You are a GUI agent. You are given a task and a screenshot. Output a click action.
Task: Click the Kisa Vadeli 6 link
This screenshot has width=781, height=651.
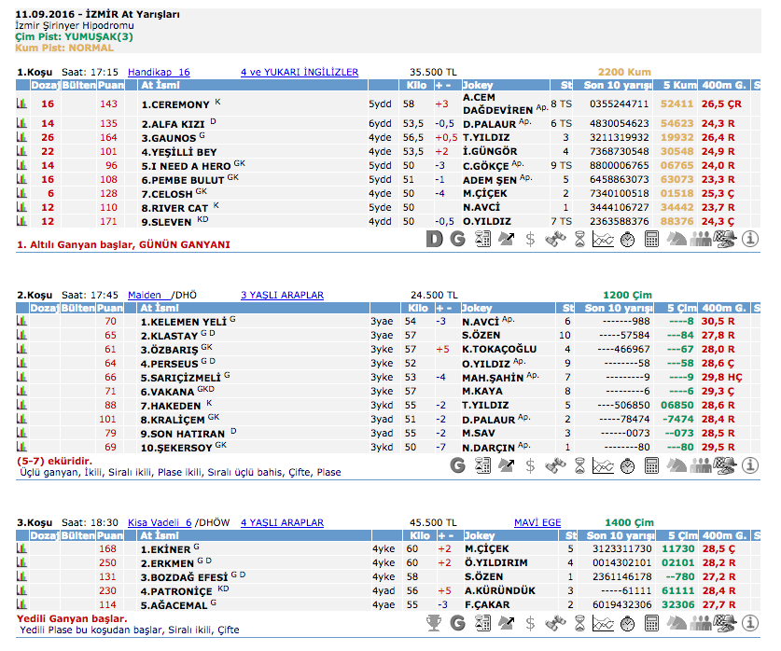point(159,523)
